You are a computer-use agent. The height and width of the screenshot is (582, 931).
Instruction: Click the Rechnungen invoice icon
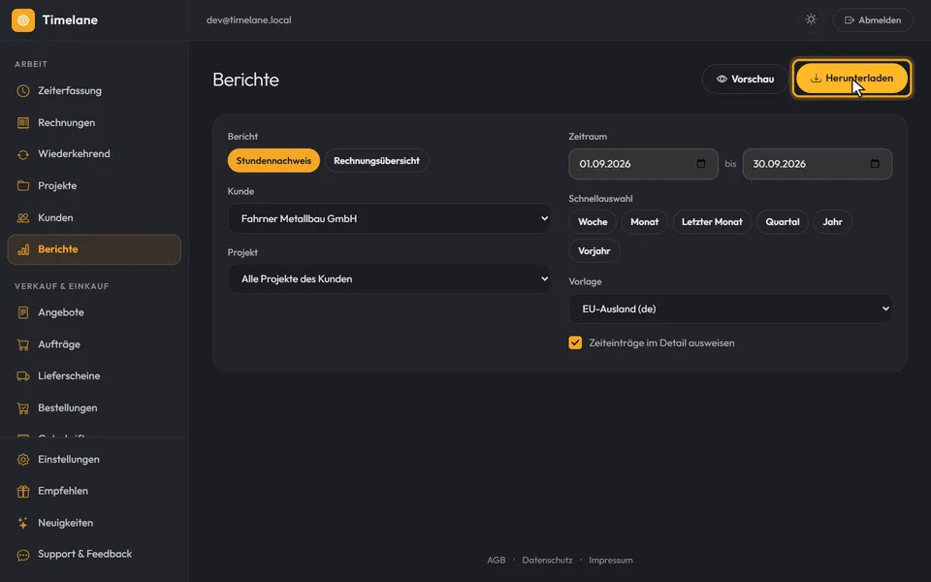pos(23,123)
